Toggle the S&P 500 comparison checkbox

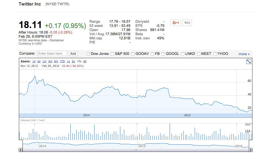point(112,54)
